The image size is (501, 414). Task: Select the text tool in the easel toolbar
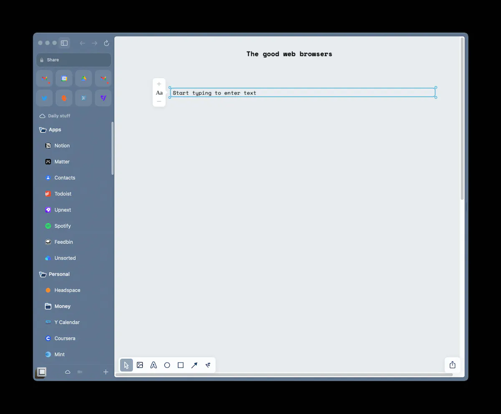pyautogui.click(x=154, y=365)
